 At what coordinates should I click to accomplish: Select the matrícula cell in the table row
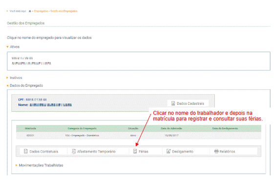click(x=30, y=136)
